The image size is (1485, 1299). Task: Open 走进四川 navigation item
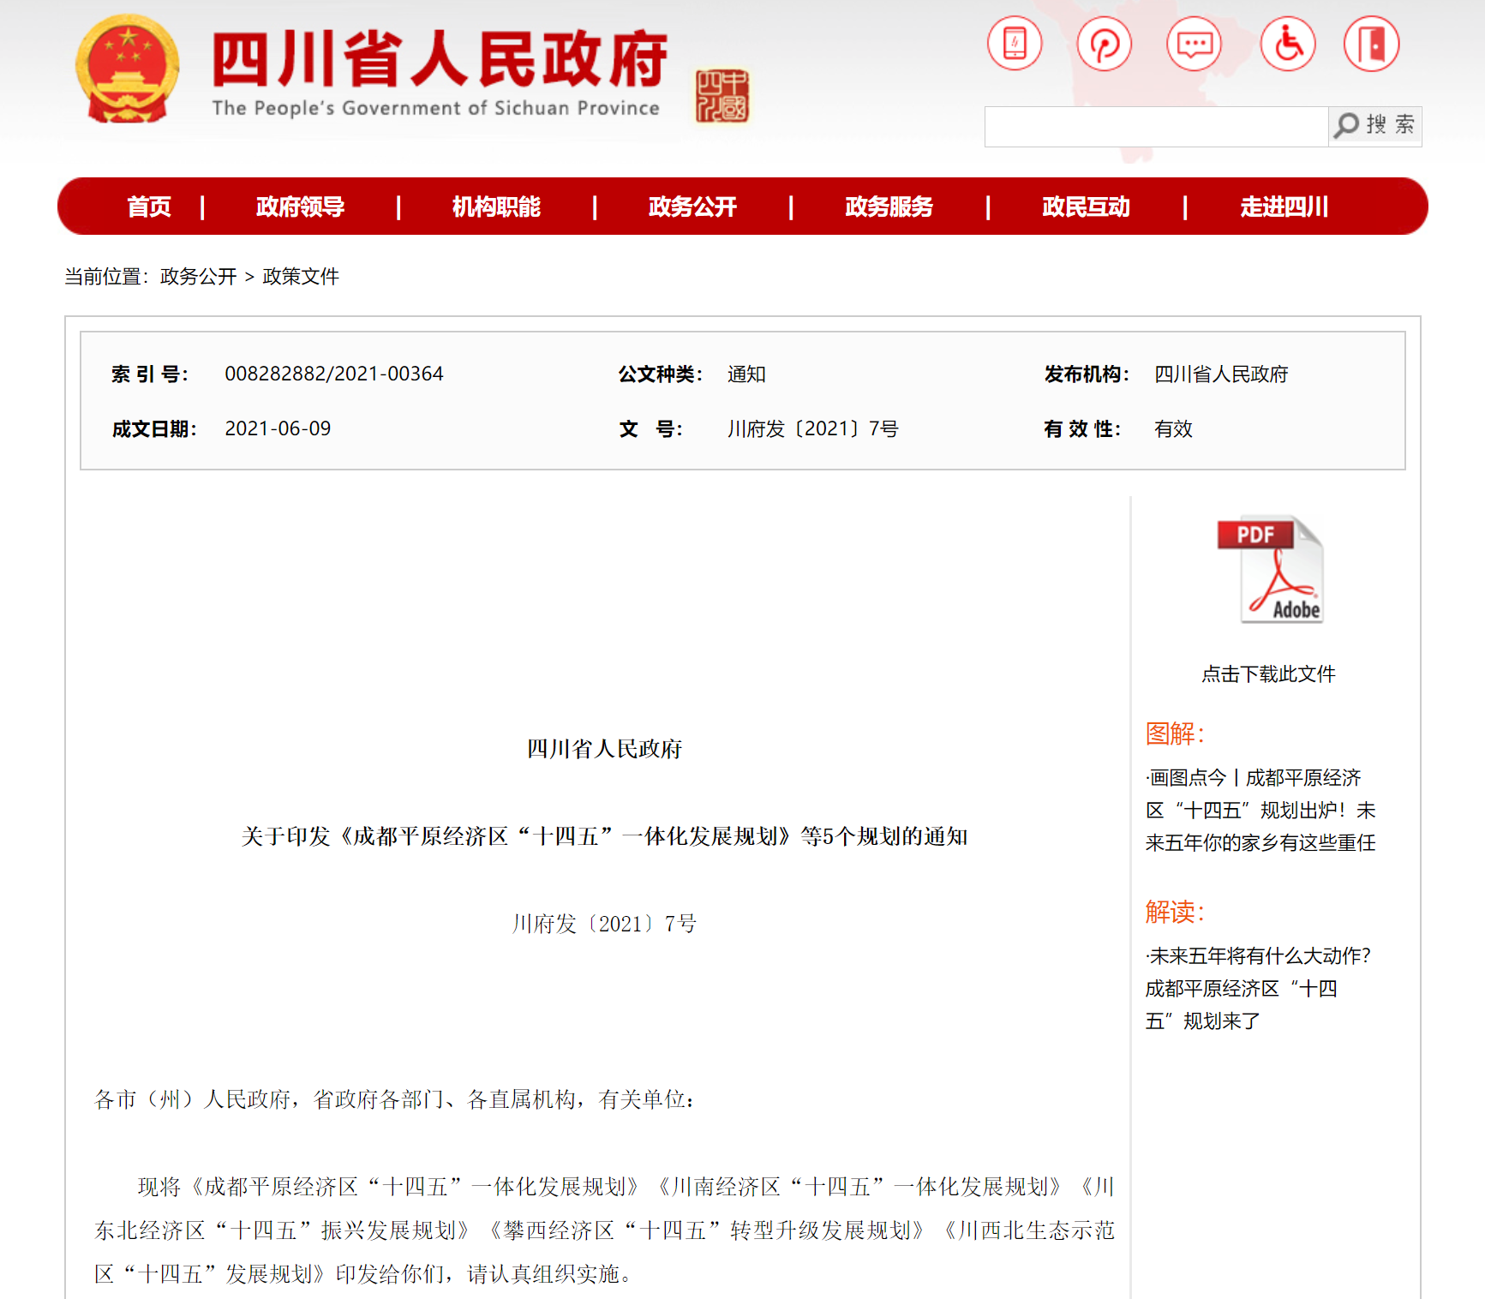pyautogui.click(x=1284, y=207)
